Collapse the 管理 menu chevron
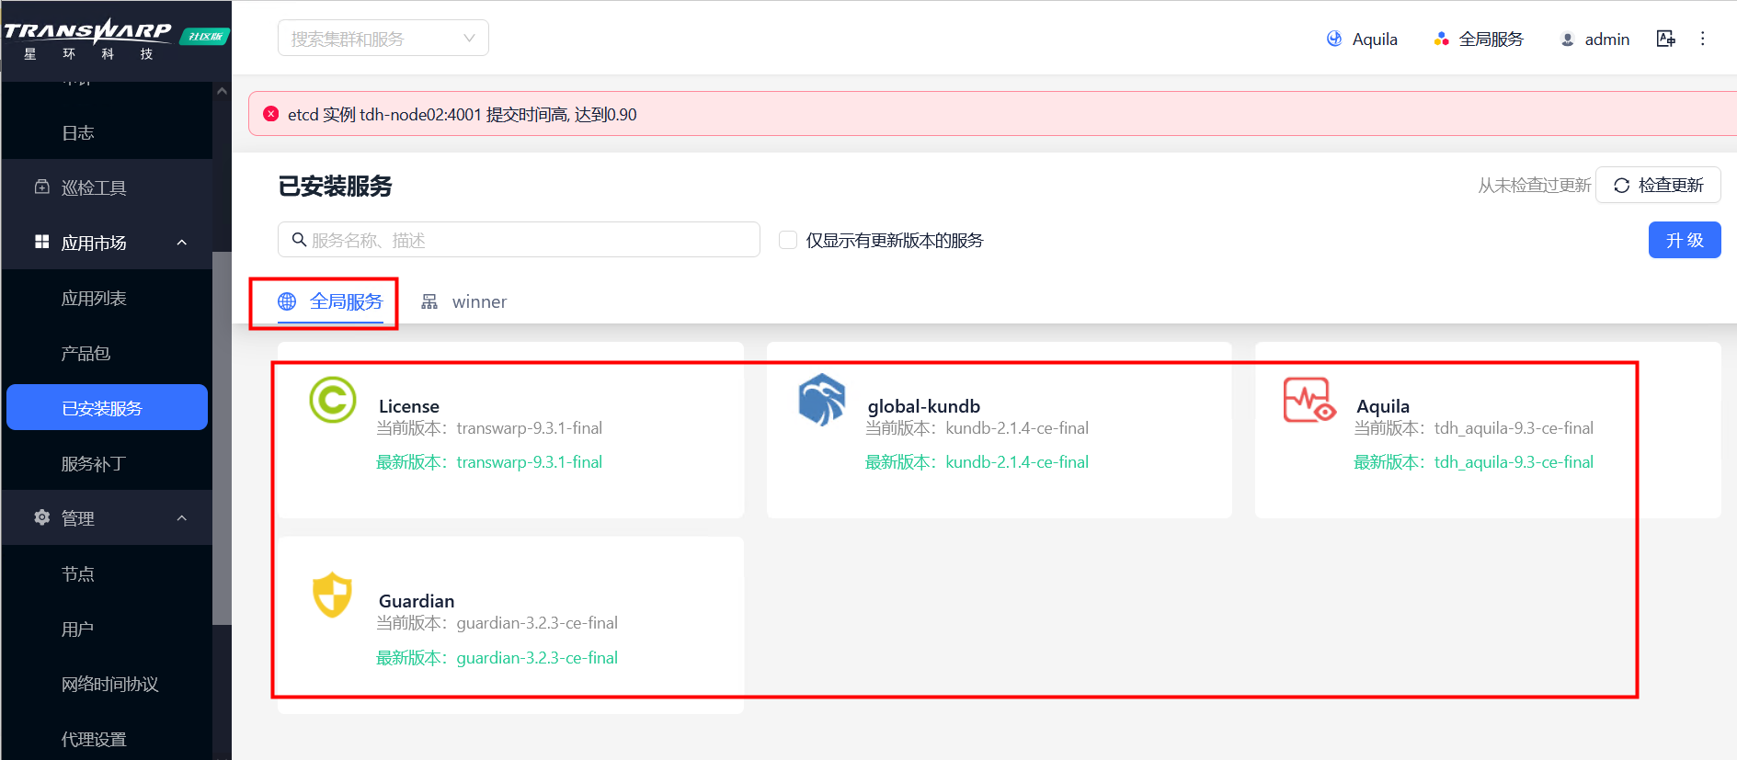Viewport: 1737px width, 760px height. (182, 518)
